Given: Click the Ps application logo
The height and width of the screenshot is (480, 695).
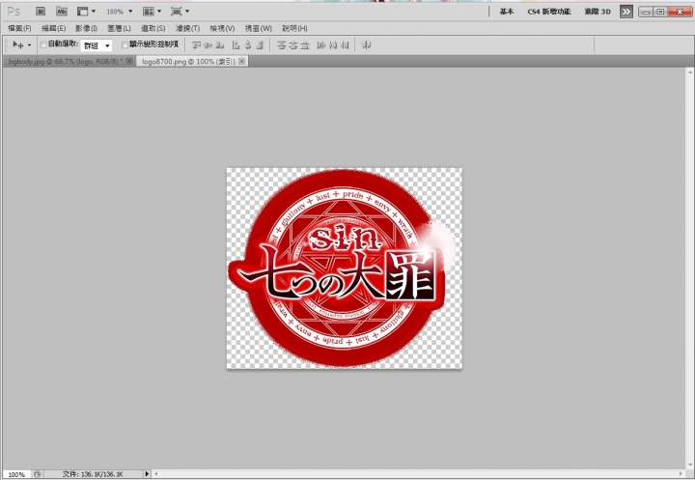Looking at the screenshot, I should tap(14, 11).
